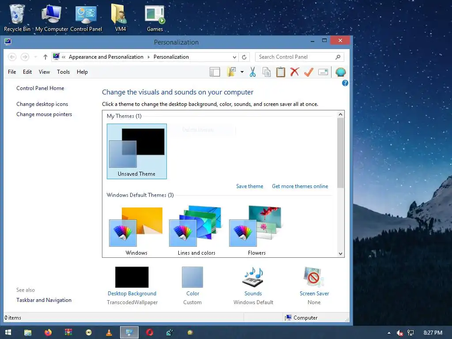Image resolution: width=452 pixels, height=339 pixels.
Task: Click Get more themes online
Action: pos(300,186)
